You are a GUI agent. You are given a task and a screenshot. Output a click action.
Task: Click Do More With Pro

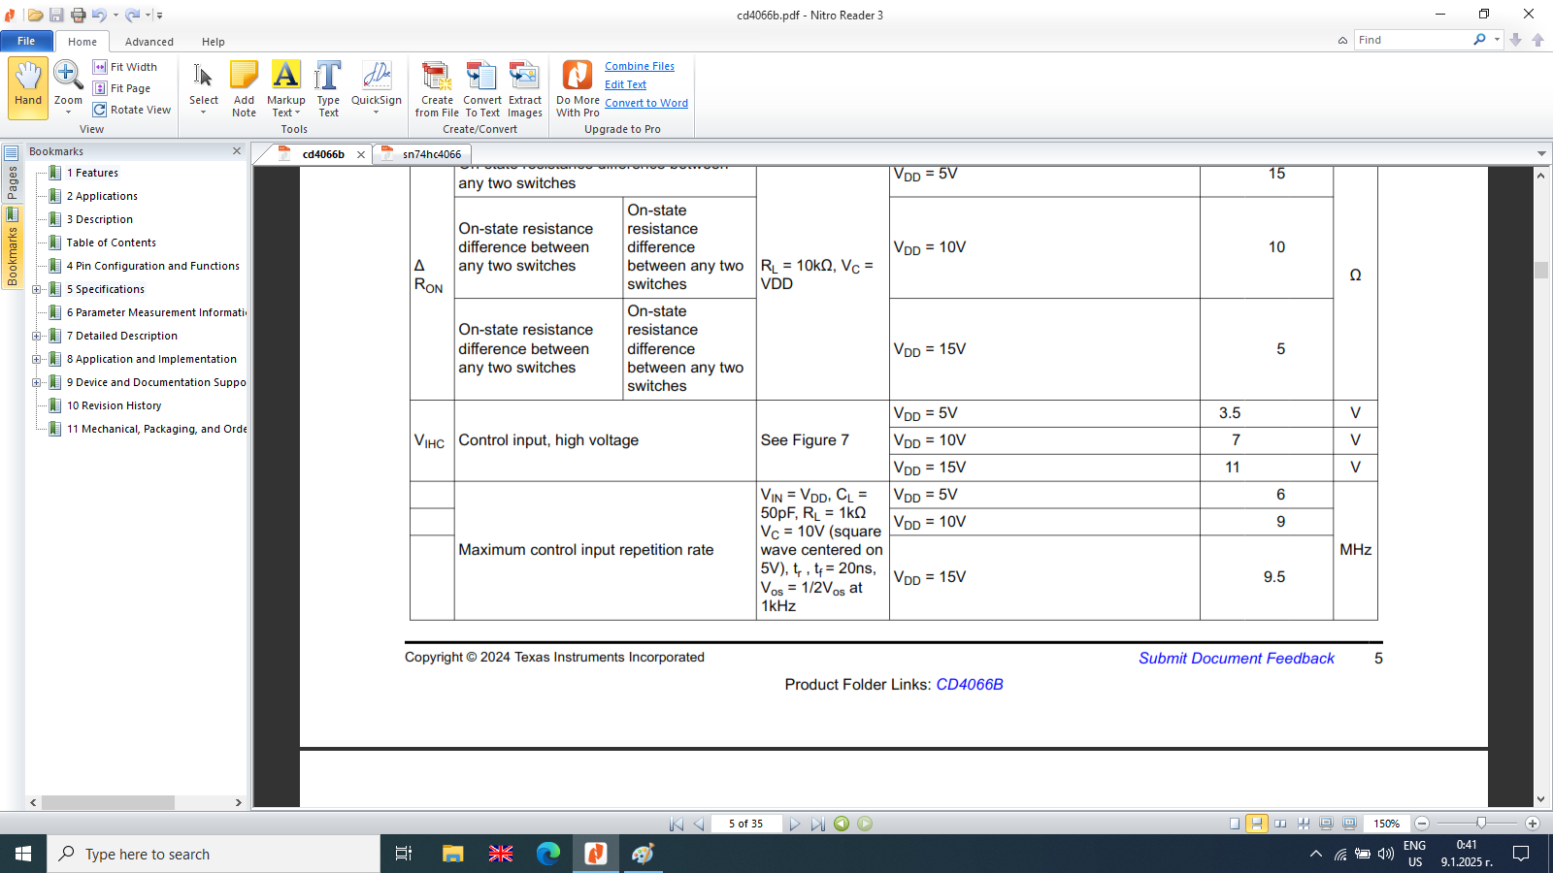coord(578,87)
